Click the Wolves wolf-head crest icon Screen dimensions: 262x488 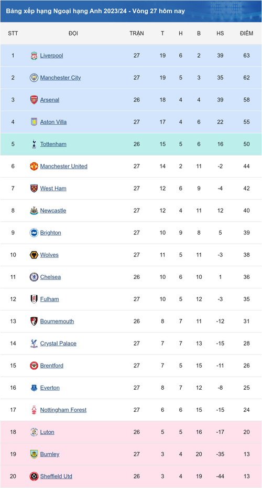34,255
